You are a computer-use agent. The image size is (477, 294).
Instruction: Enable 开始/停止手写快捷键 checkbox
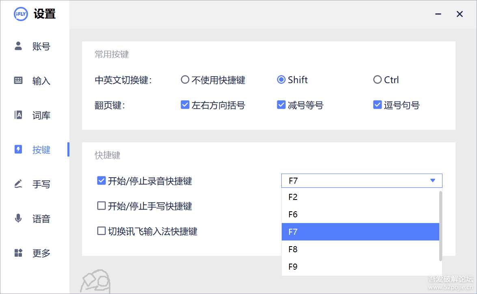click(x=101, y=206)
